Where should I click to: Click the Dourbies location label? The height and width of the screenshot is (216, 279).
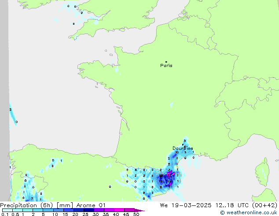pyautogui.click(x=183, y=148)
